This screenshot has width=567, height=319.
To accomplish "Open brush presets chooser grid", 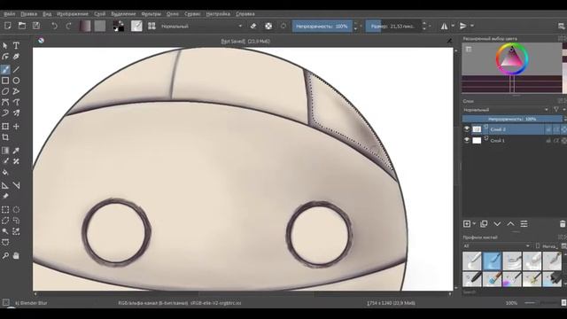I will coord(151,26).
